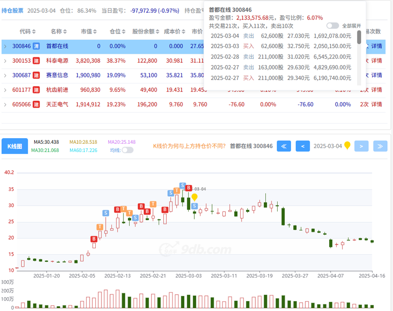This screenshot has width=393, height=311.
Task: Go to the next trade date arrow
Action: click(361, 146)
